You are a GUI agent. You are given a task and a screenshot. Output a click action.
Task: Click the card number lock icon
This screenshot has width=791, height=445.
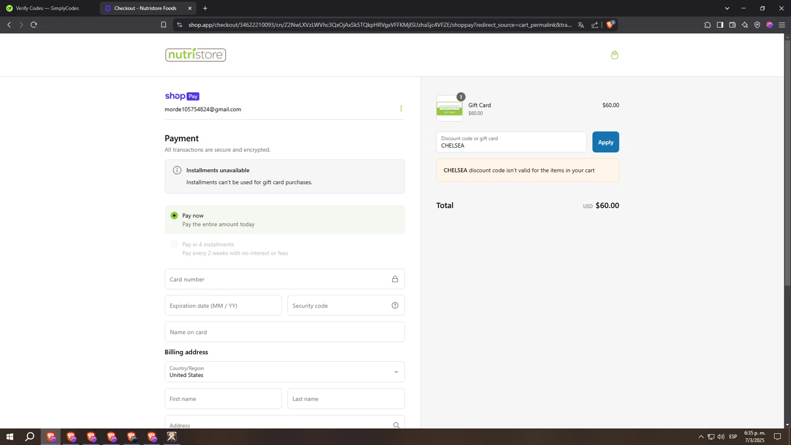point(395,279)
